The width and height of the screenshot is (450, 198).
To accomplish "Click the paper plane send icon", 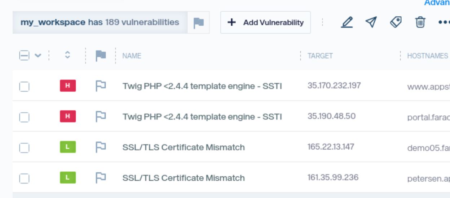I will [371, 22].
